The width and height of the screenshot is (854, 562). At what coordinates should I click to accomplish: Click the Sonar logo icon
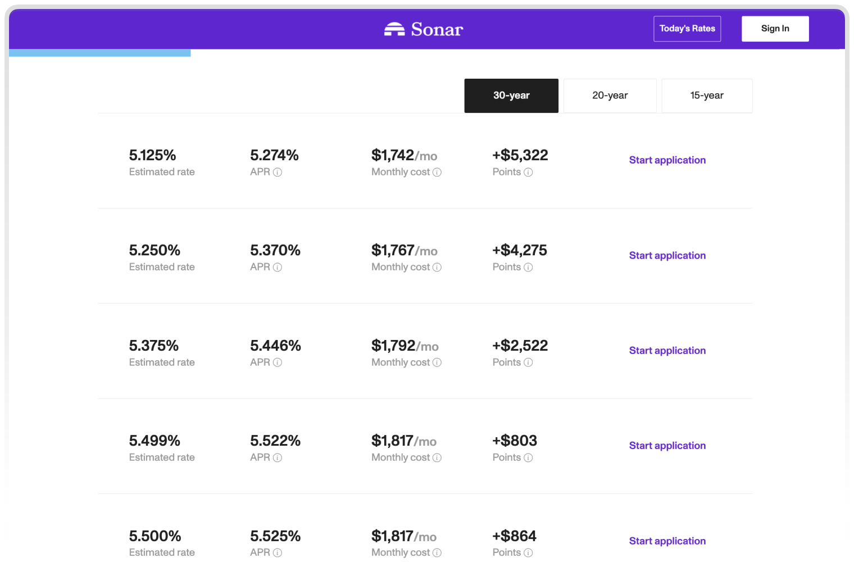point(394,29)
